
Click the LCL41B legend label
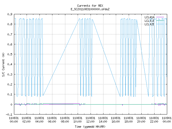pos(149,21)
